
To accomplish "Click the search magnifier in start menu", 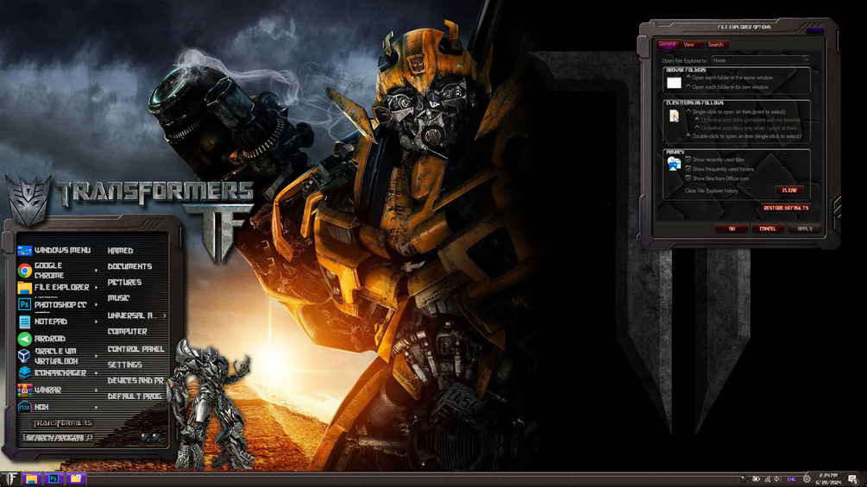I will click(x=89, y=437).
